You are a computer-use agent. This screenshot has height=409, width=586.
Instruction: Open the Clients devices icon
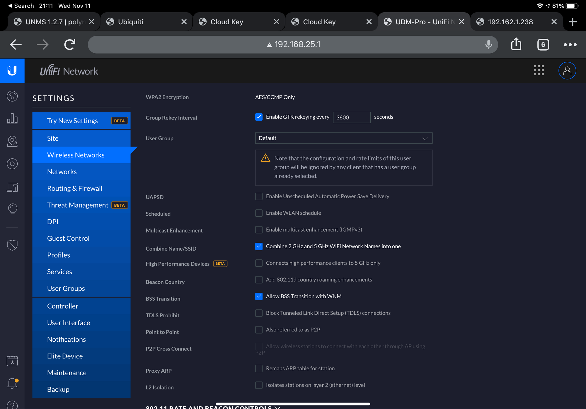12,187
